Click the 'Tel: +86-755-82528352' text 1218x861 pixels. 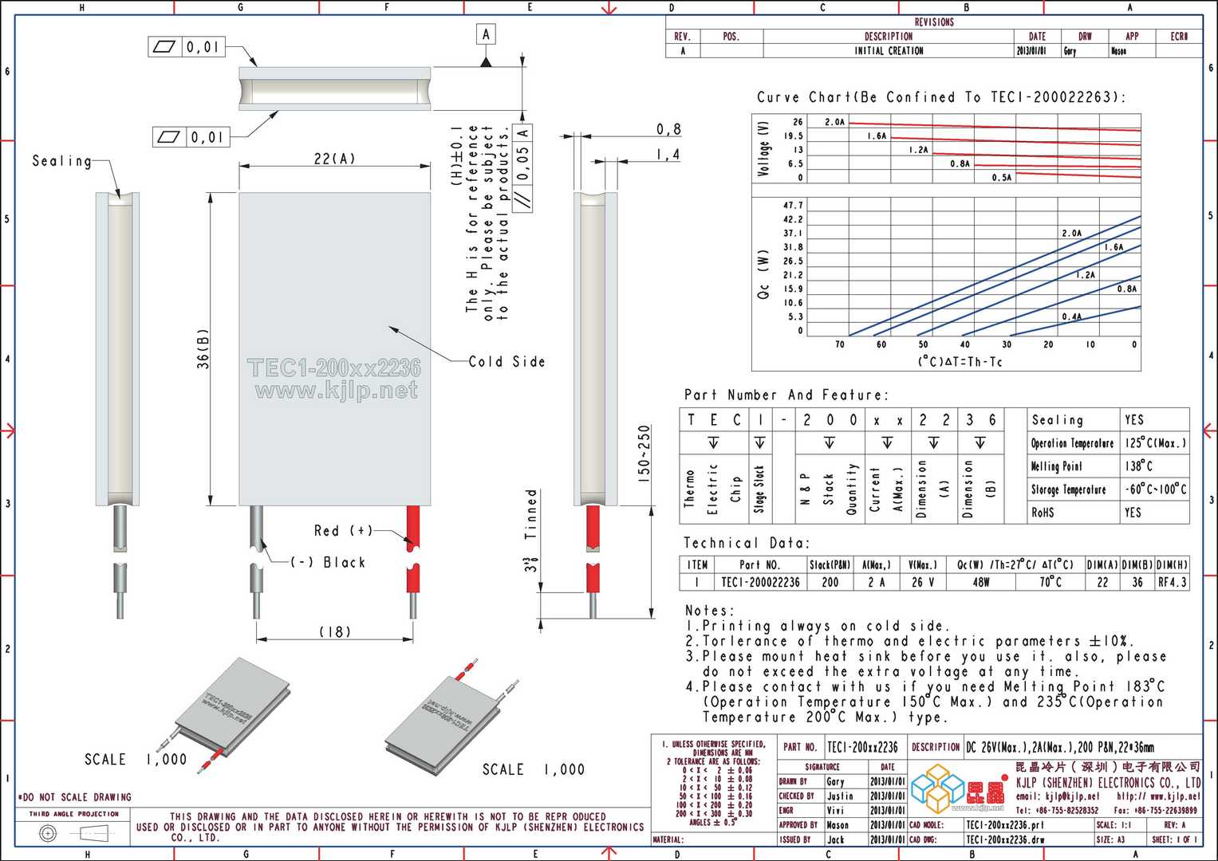pos(1057,810)
